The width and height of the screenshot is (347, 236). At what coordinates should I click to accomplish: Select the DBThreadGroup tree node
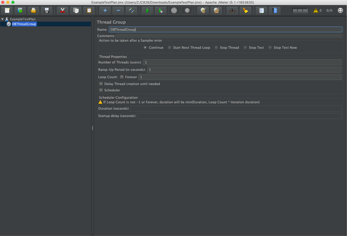pyautogui.click(x=24, y=24)
